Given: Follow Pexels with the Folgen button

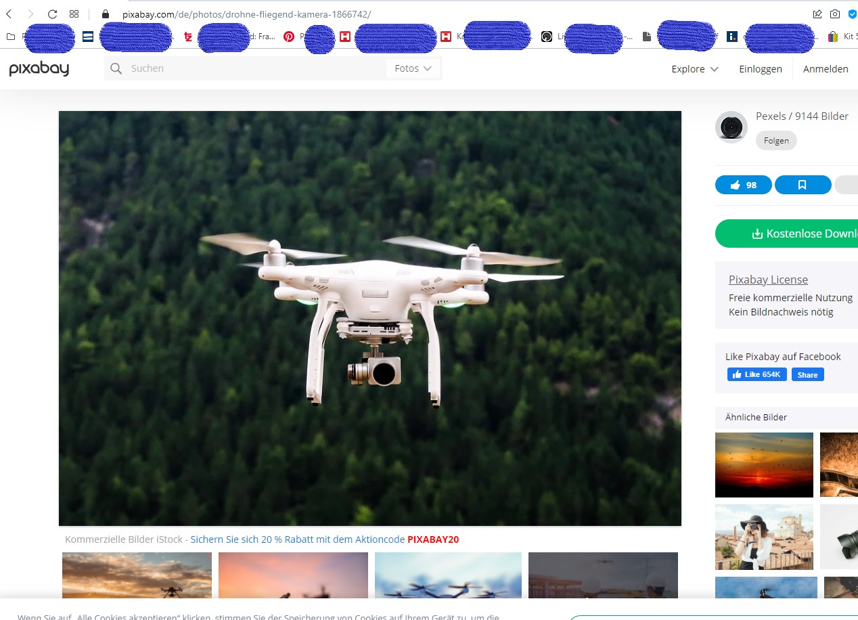Looking at the screenshot, I should (776, 141).
